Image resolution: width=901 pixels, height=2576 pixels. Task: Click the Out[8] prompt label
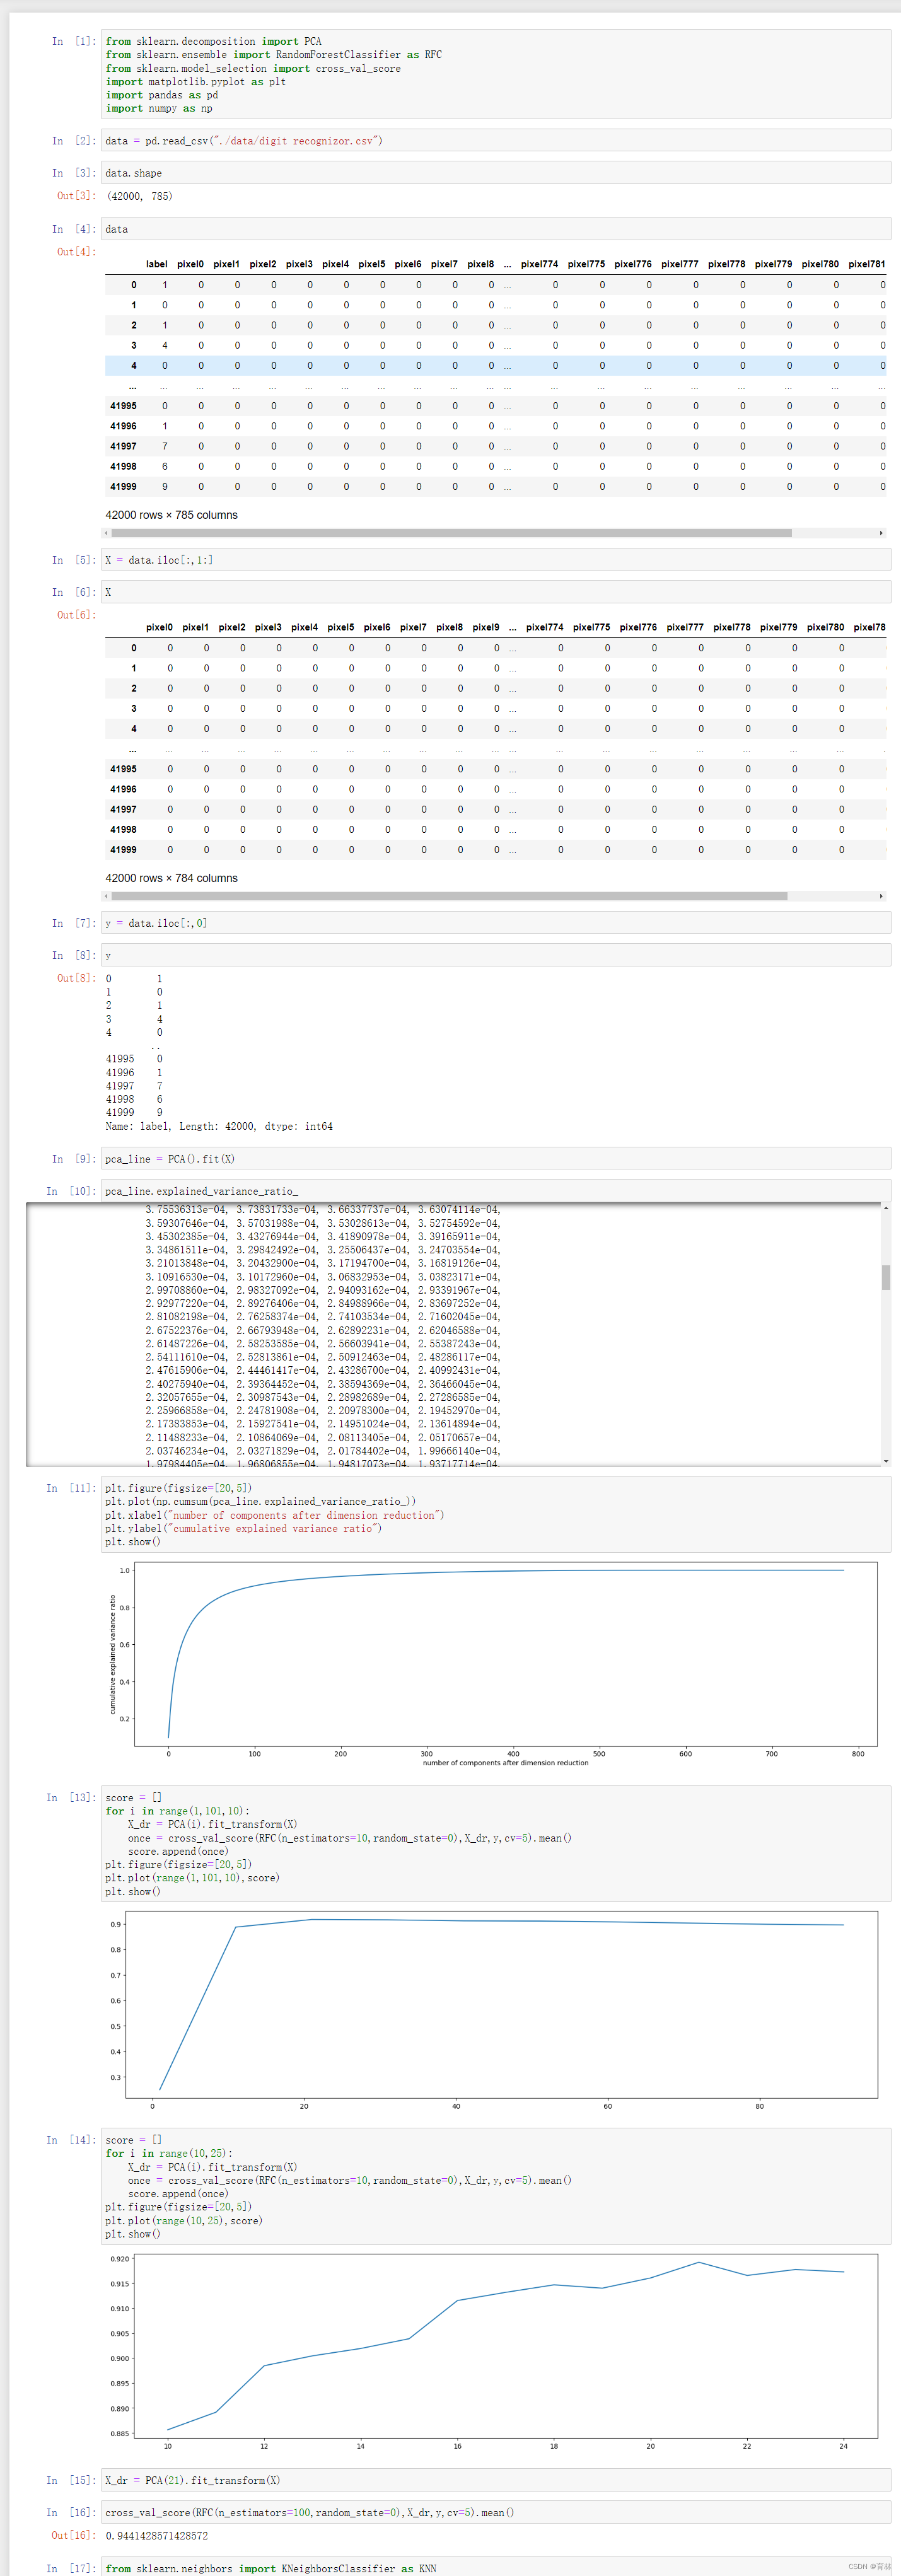click(76, 978)
